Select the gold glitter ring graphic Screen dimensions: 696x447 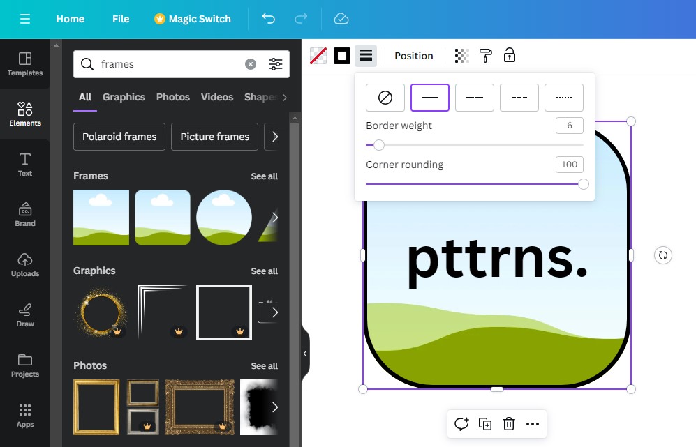pyautogui.click(x=101, y=312)
